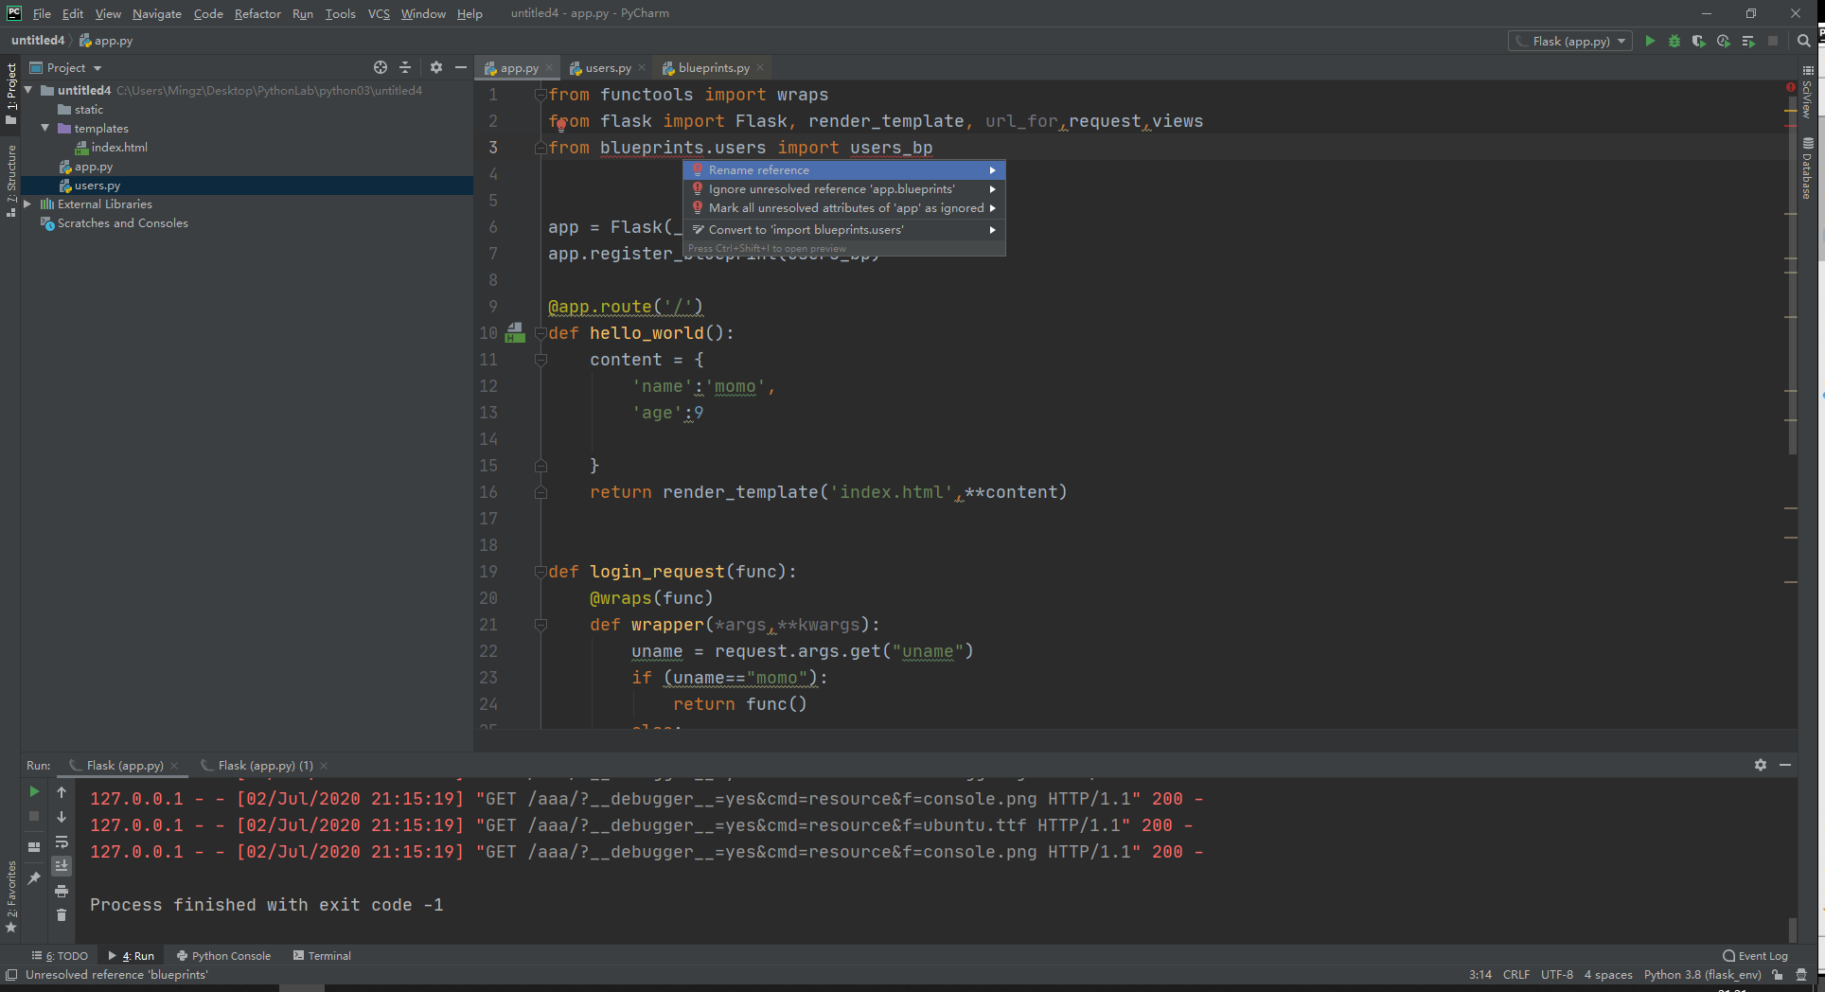Screen dimensions: 1825x992
Task: Click the Concurrency Diagram run icon
Action: (x=1748, y=41)
